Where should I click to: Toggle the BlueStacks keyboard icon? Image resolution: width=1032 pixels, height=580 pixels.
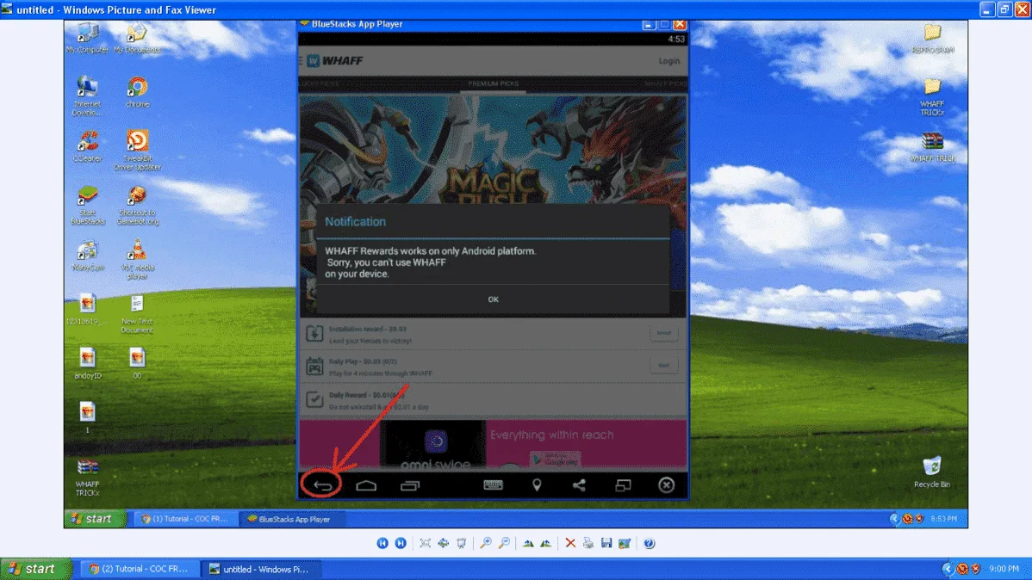493,485
